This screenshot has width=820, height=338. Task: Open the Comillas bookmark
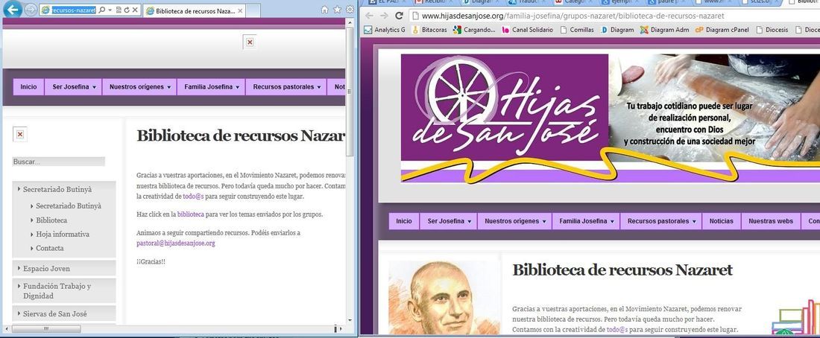pos(577,30)
